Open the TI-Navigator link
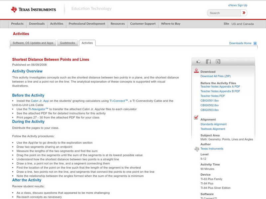 click(38, 109)
